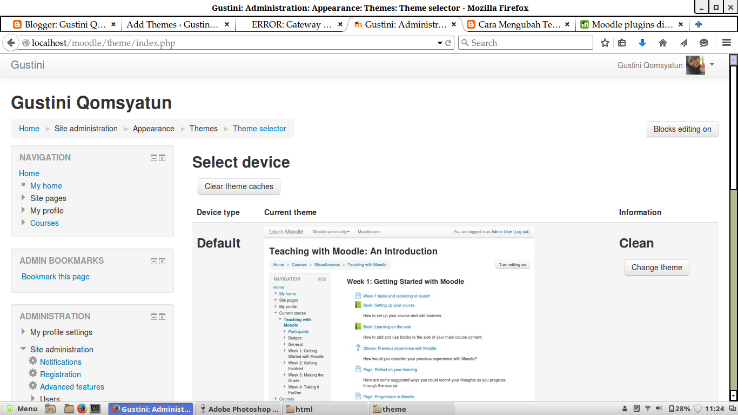Screen dimensions: 738x415
Task: Go back using the browser back arrow
Action: [10, 43]
